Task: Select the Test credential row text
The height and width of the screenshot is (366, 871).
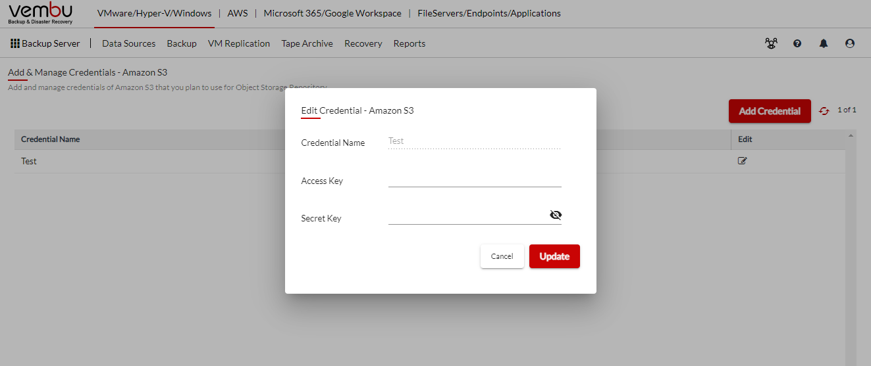Action: tap(29, 161)
